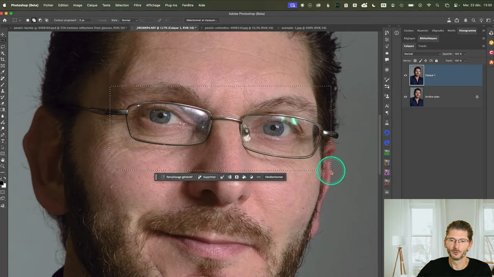The width and height of the screenshot is (494, 277).
Task: Select the Lasso tool
Action: [x=3, y=47]
